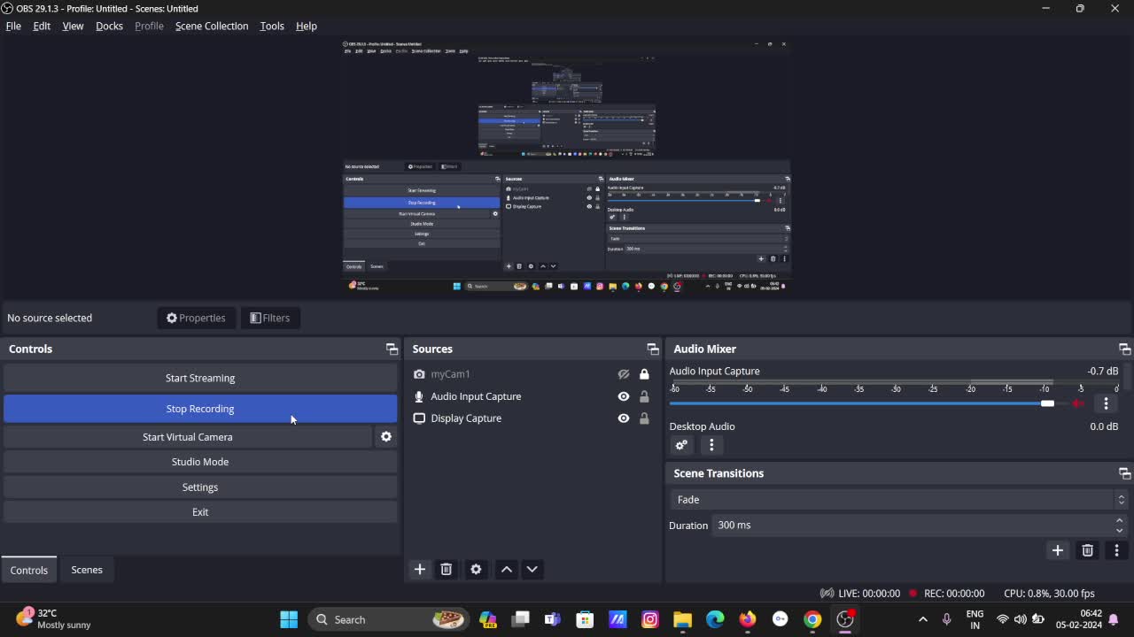This screenshot has height=637, width=1134.
Task: Toggle Start Virtual Camera
Action: point(188,437)
